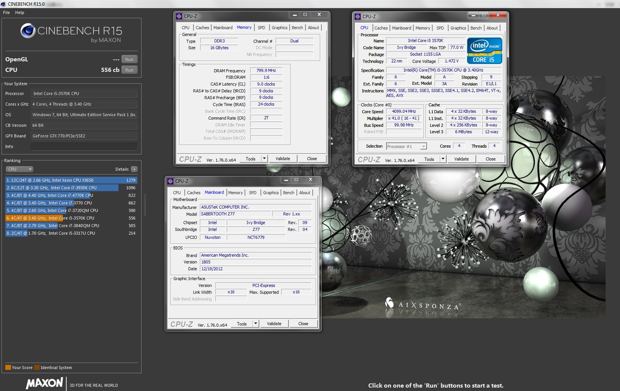This screenshot has height=391, width=620.
Task: Open Bench tab in processor CPU-Z window
Action: (x=476, y=28)
